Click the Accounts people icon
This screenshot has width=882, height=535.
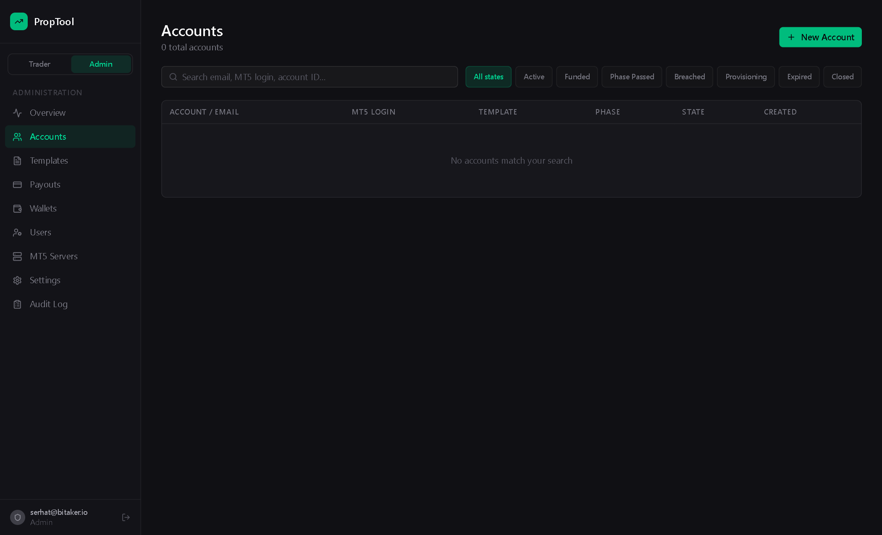17,137
